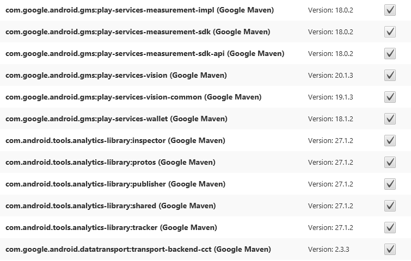
Task: Deselect play-services-wallet checkbox
Action: 390,119
